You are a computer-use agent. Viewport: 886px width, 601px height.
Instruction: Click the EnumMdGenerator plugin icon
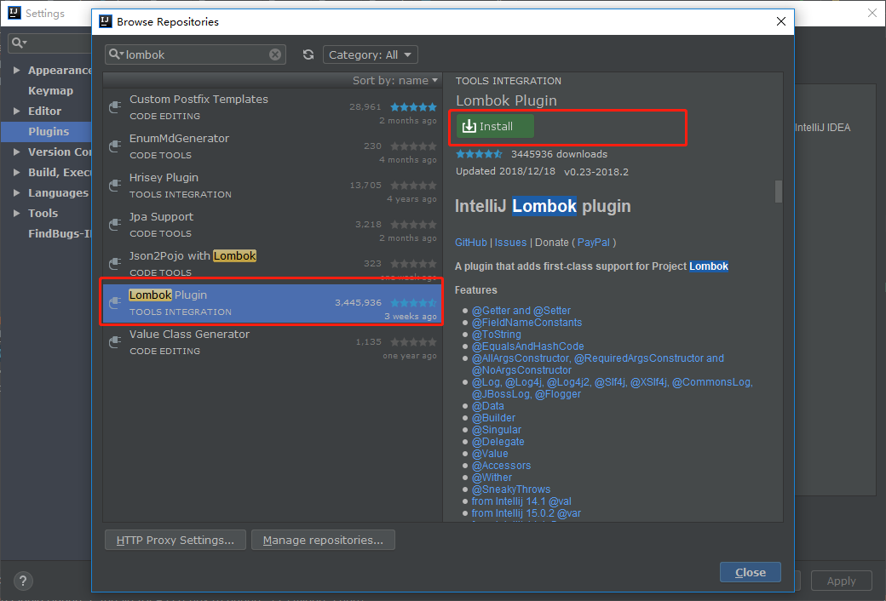pyautogui.click(x=115, y=146)
